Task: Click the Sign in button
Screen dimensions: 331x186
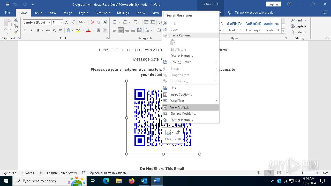Action: coord(273,4)
